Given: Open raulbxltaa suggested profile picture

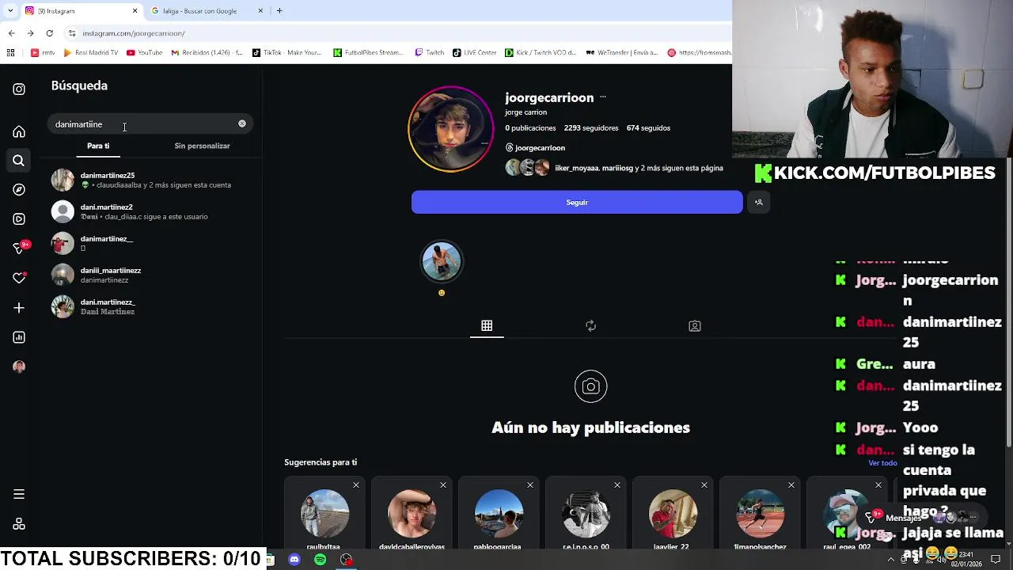Looking at the screenshot, I should (324, 513).
